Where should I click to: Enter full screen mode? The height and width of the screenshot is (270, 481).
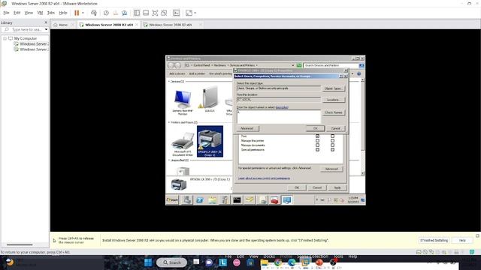click(155, 13)
